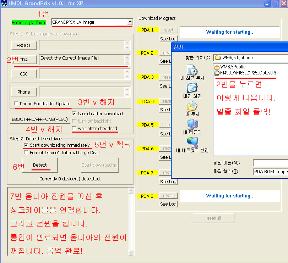Open My Computer (내 컴퓨터) shortcut
Screen dimensions: 288x263
click(192, 127)
